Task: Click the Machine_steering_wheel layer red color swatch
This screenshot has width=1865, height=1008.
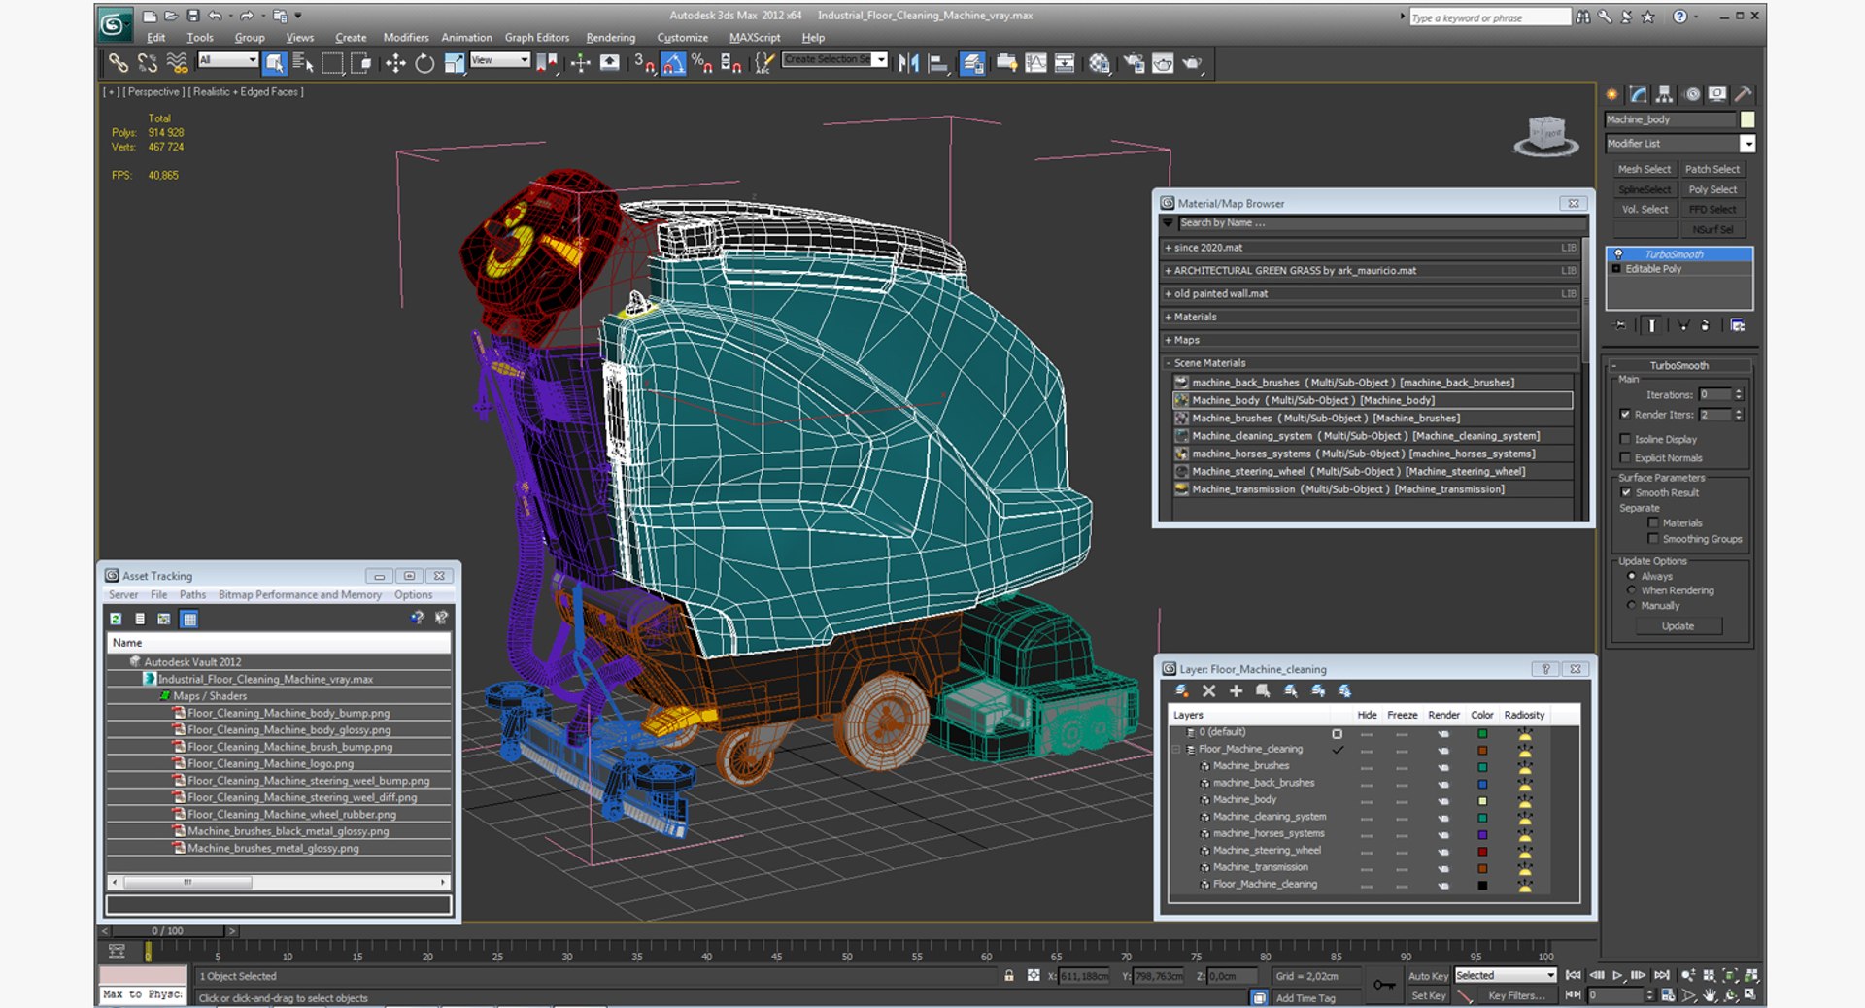Action: [1482, 851]
